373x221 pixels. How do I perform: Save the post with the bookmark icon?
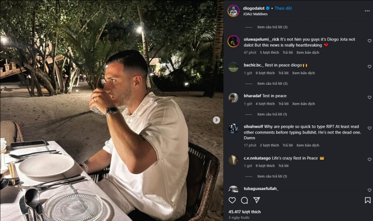pyautogui.click(x=368, y=200)
